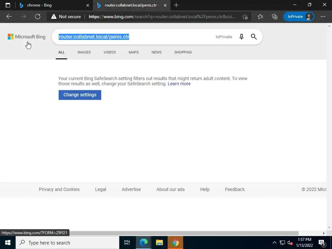Click the horizontal scrollbar thumb
The width and height of the screenshot is (332, 249).
tap(184, 233)
